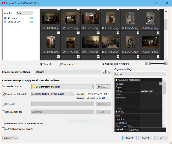This screenshot has height=144, width=172.
Task: Select the View all radio button
Action: [41, 64]
